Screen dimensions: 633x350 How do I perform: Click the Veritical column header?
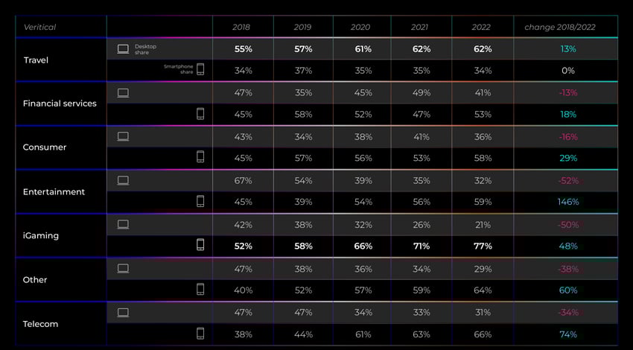pyautogui.click(x=39, y=27)
